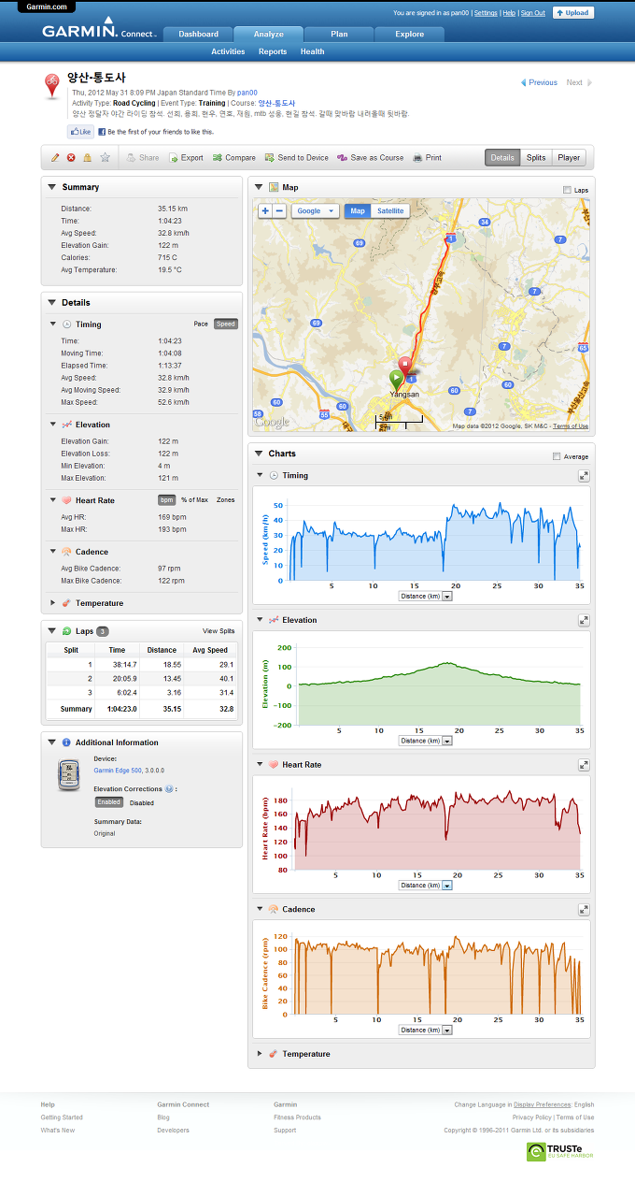Click the road cycling activity icon
The width and height of the screenshot is (635, 1182).
(x=52, y=87)
